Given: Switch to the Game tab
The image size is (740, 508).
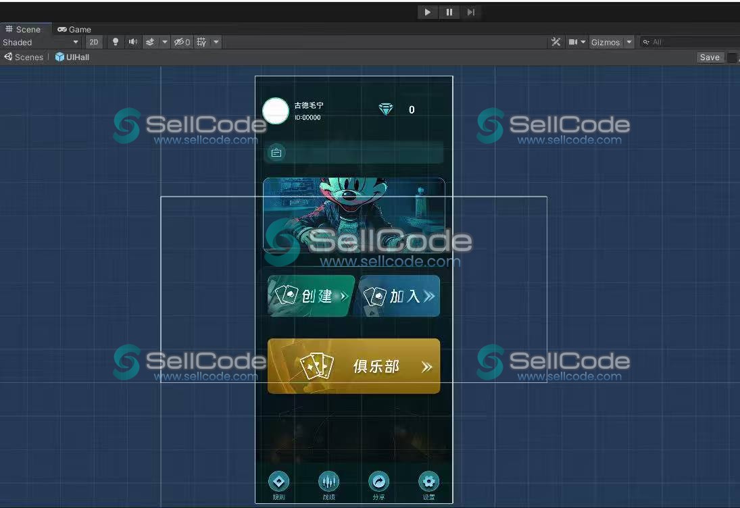Looking at the screenshot, I should (x=74, y=29).
